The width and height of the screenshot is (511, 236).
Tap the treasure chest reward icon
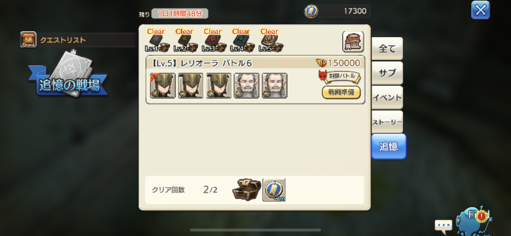(x=247, y=189)
